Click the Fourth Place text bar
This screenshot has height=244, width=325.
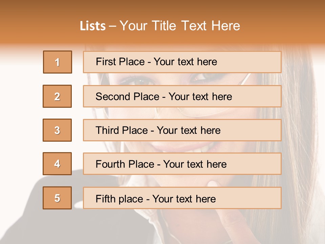(x=182, y=164)
